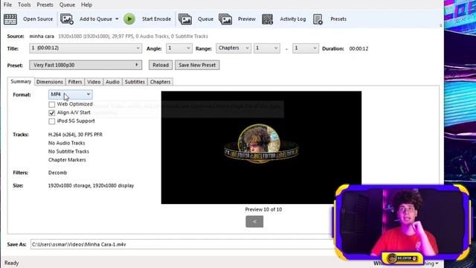Switch to the Subtitles tab
Screen dimensions: 476x268
[135, 82]
